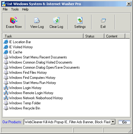This screenshot has height=134, width=133.
Task: Click icon next to Windows Find Computers History
Action: pos(6,77)
